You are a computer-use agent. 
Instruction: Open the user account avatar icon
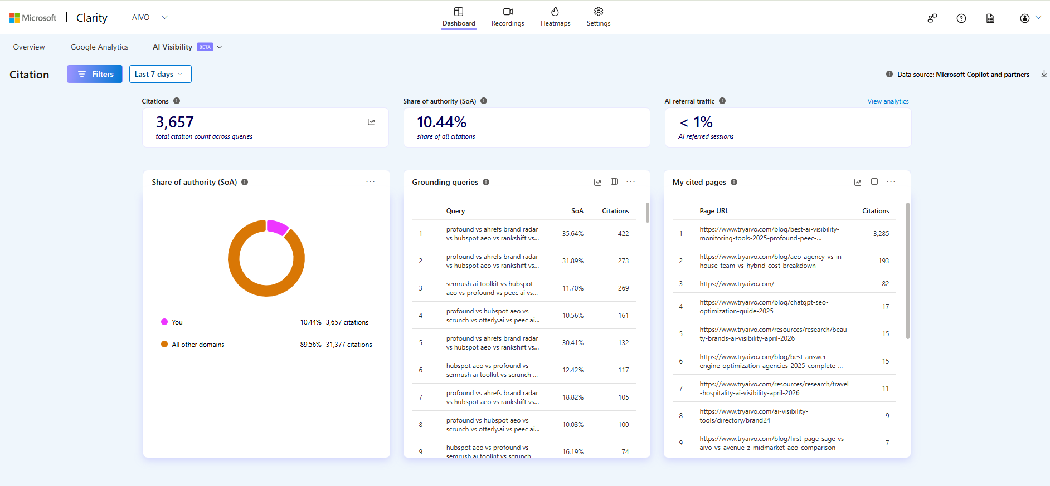click(x=1025, y=18)
